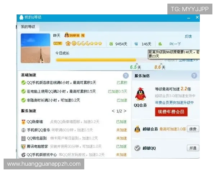Image resolution: width=216 pixels, height=173 pixels.
Task: Click the QQ勋章墙 medal icon
Action: pos(23,122)
